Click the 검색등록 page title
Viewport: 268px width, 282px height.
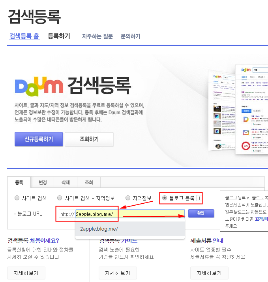tap(34, 17)
